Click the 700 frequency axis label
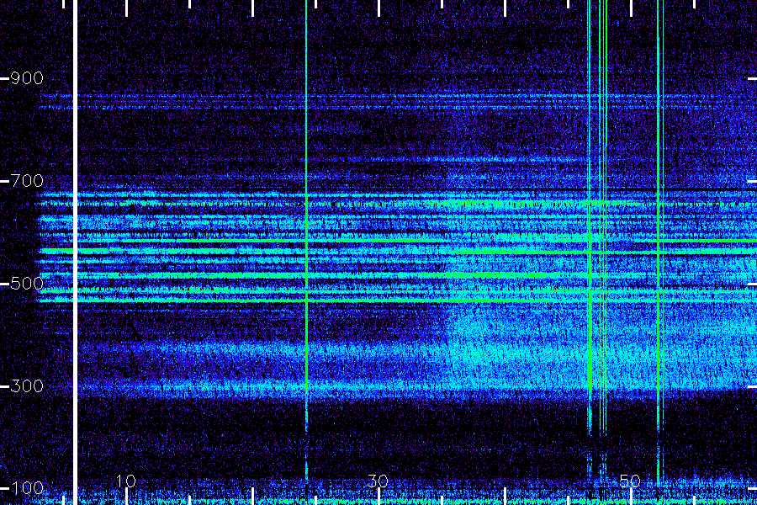 [x=27, y=181]
